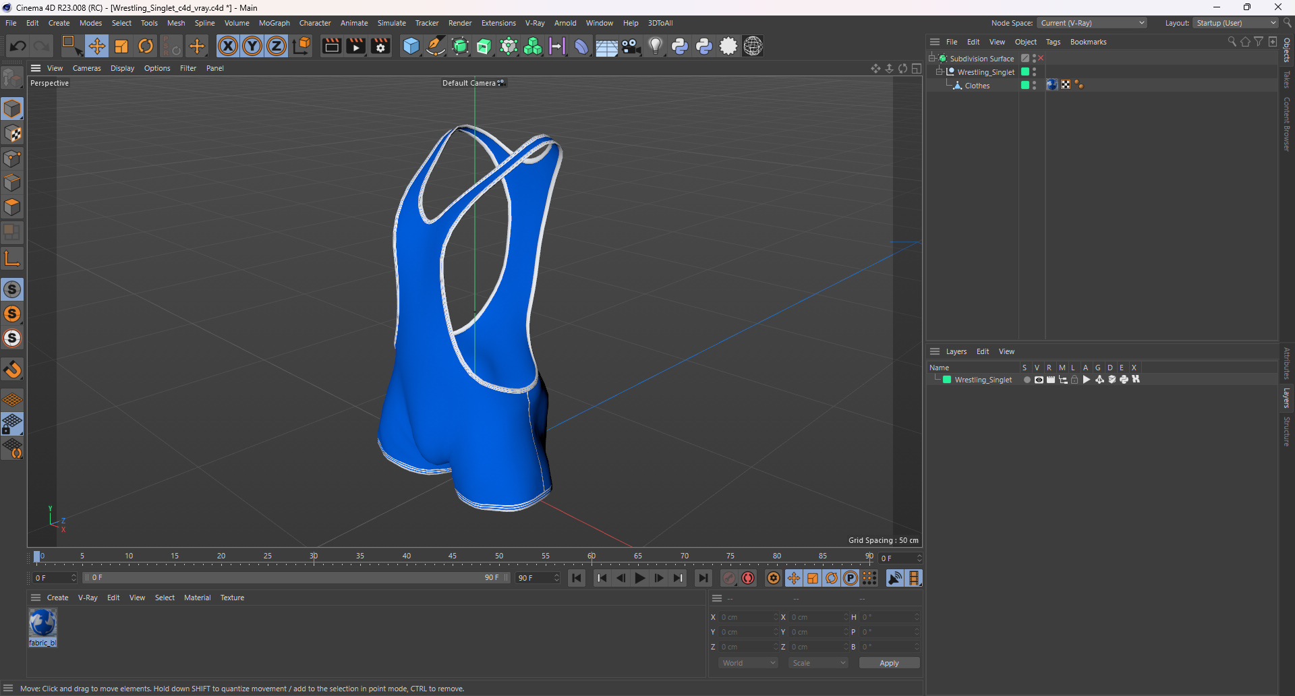1295x696 pixels.
Task: Toggle Wrestling_Singlet layer view eye
Action: click(x=1039, y=380)
